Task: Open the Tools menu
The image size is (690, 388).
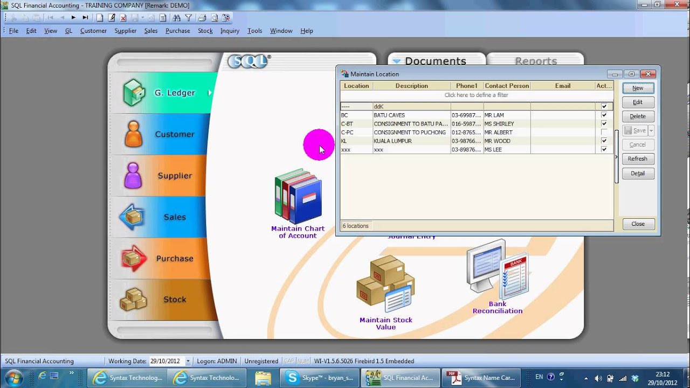Action: [254, 31]
